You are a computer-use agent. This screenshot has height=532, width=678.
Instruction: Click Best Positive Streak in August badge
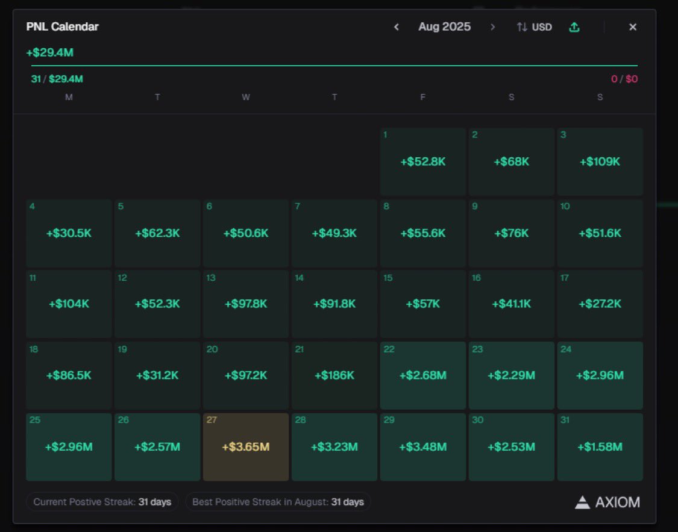[x=278, y=502]
